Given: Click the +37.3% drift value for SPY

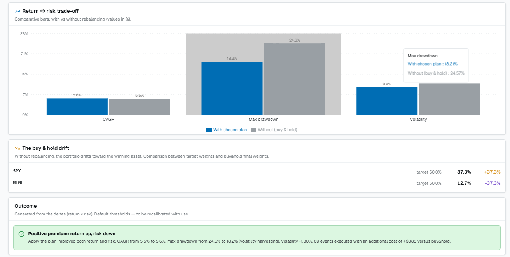Looking at the screenshot, I should [492, 172].
